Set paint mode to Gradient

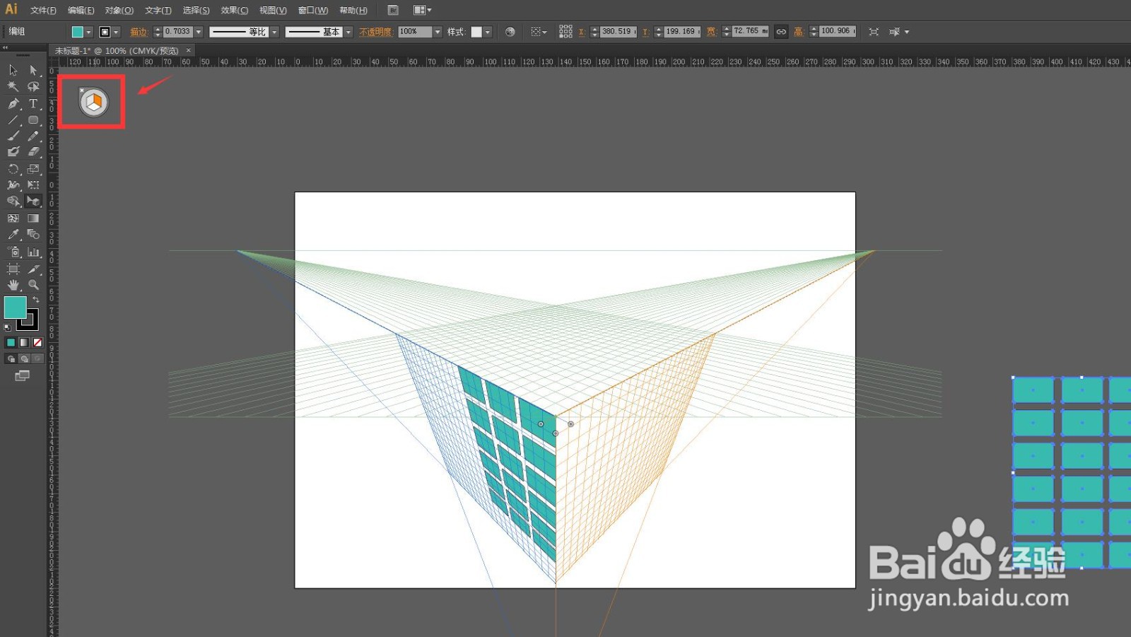click(24, 342)
